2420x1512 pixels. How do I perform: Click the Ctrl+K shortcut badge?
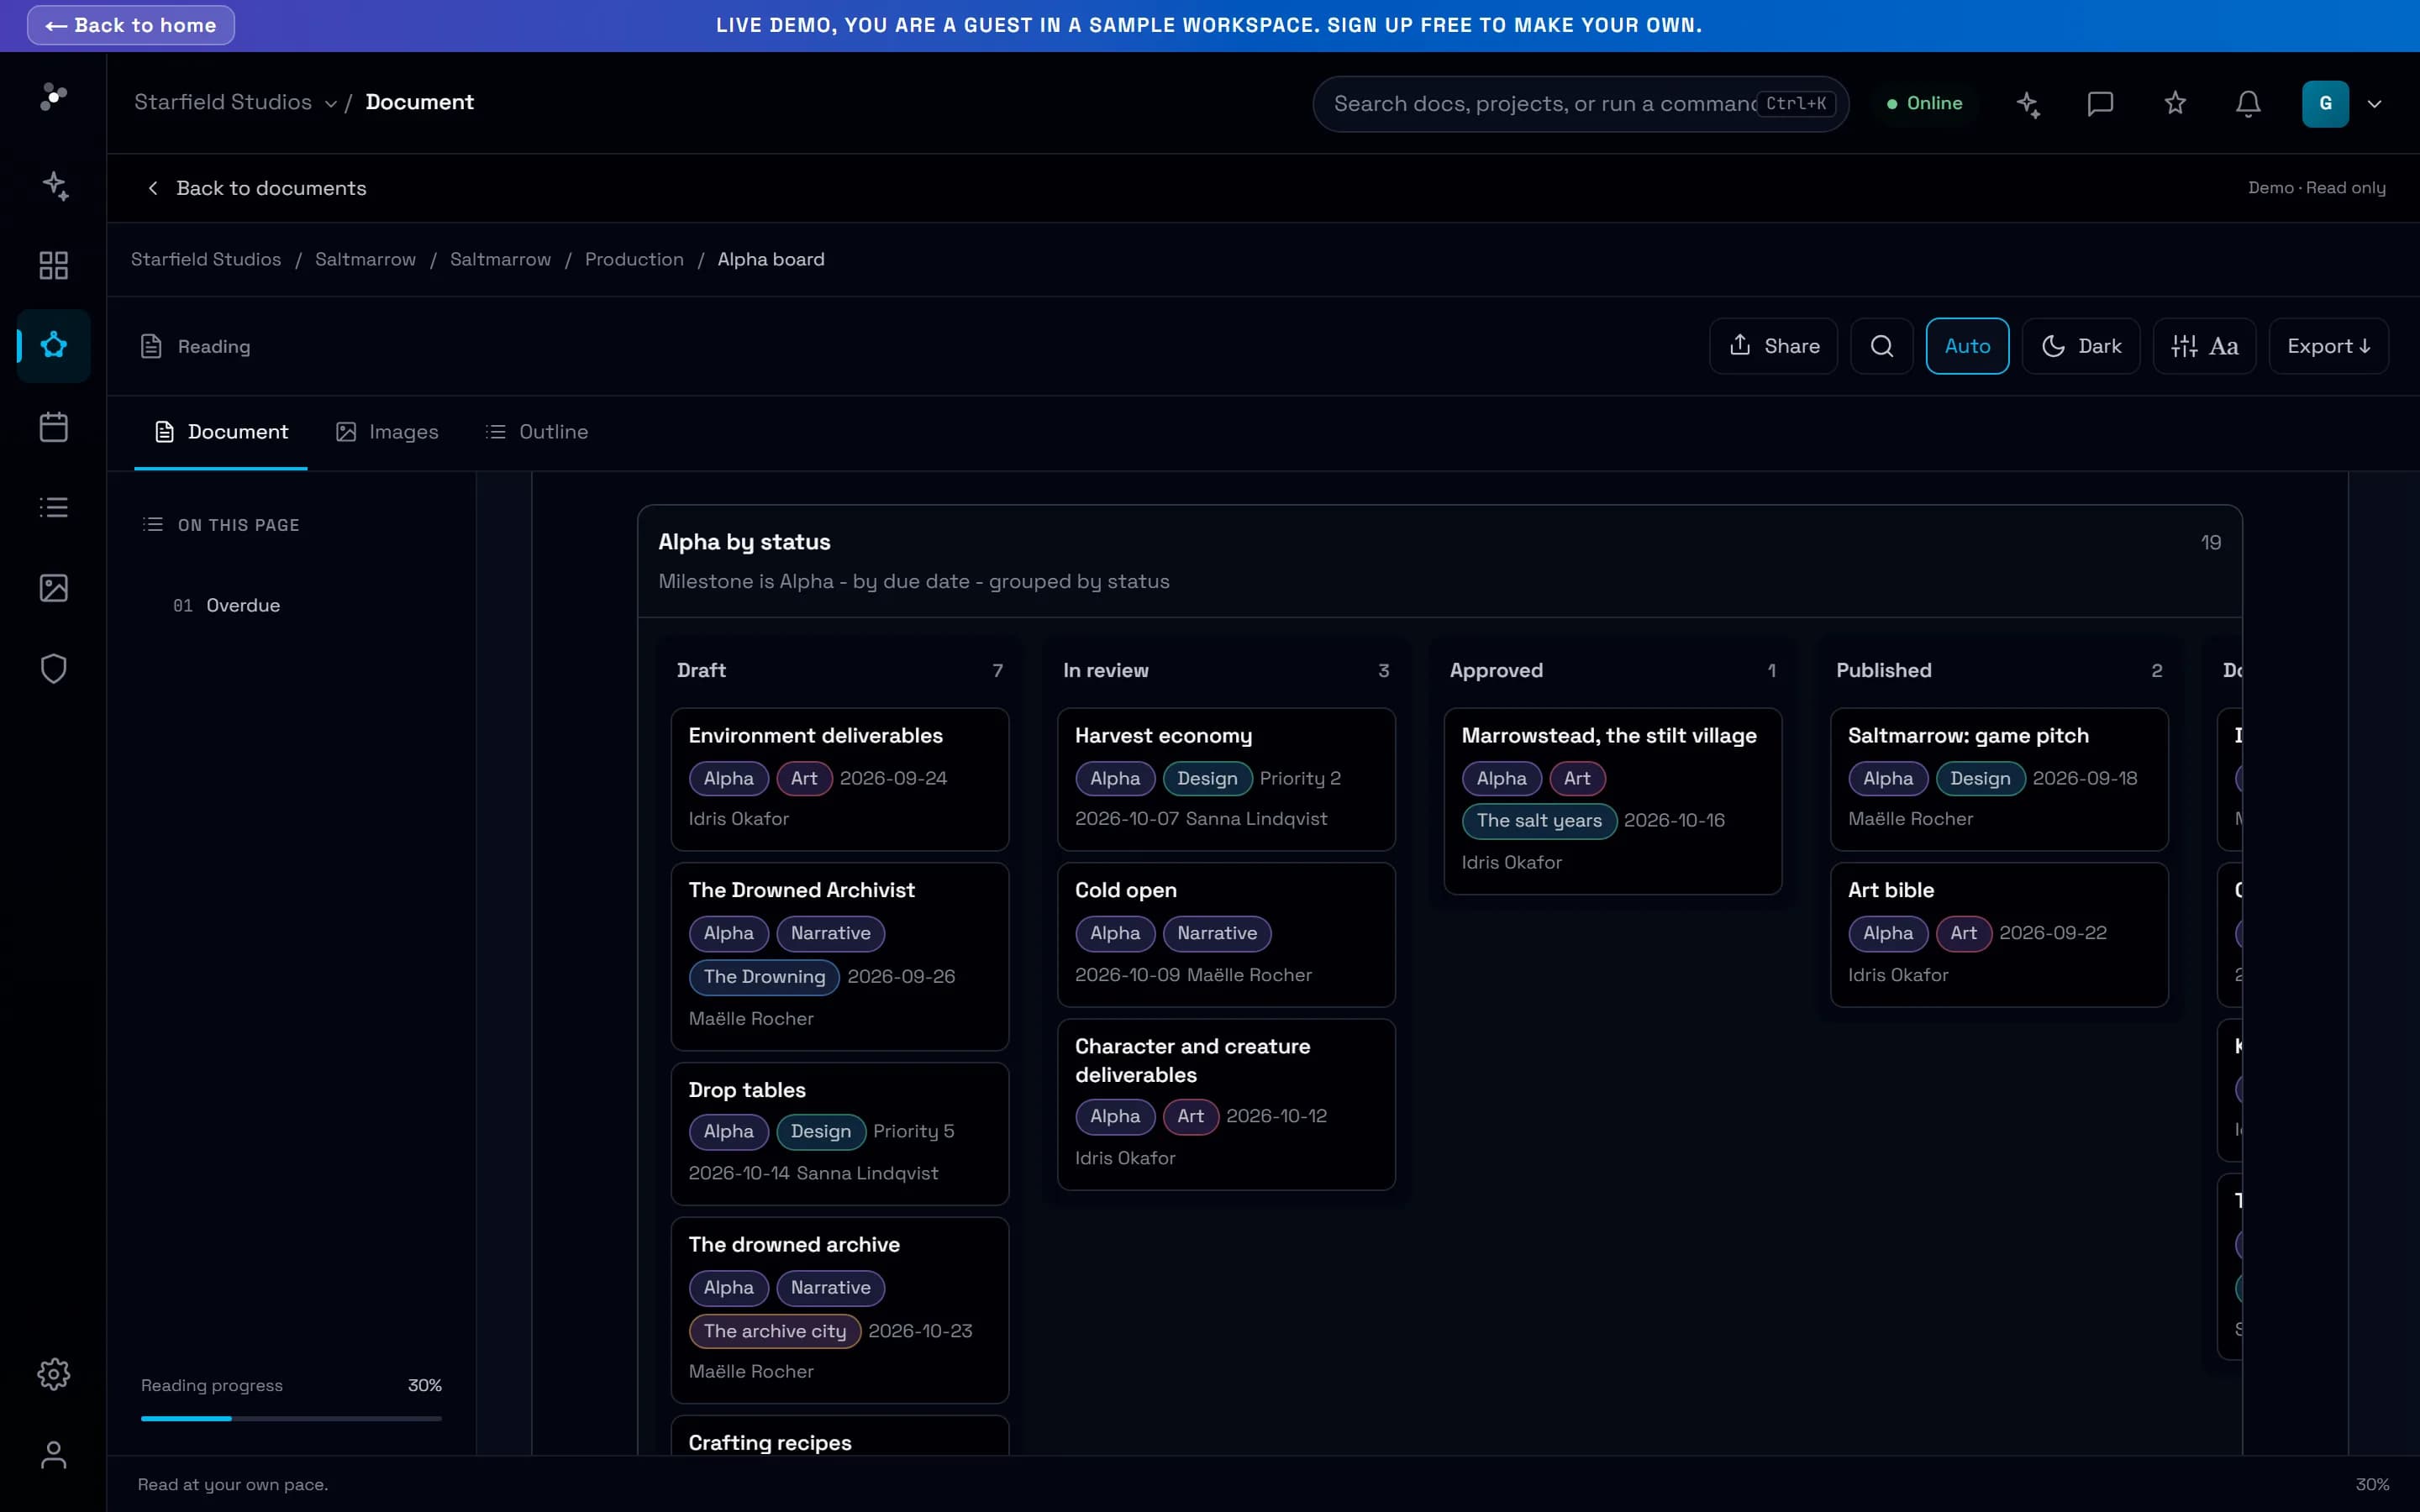(1796, 104)
